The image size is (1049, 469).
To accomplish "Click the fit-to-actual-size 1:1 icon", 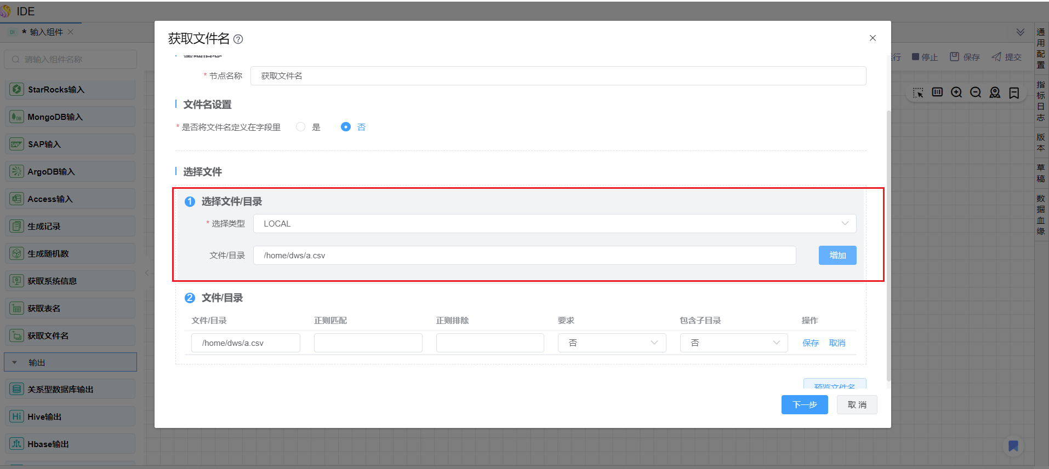I will click(937, 92).
